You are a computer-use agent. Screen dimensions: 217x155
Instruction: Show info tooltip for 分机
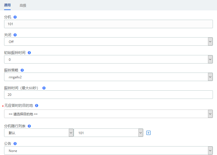pyautogui.click(x=15, y=17)
